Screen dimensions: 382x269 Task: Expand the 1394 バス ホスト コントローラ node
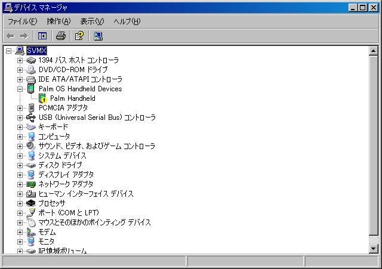(x=20, y=60)
